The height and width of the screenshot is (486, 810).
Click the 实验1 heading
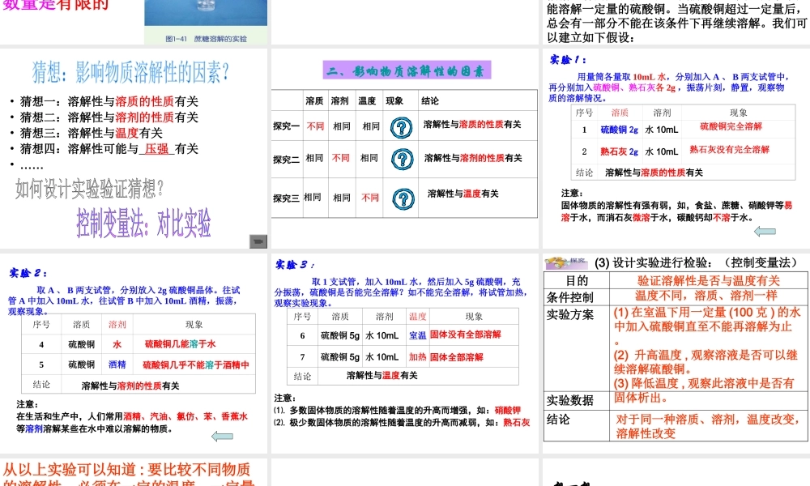(569, 60)
